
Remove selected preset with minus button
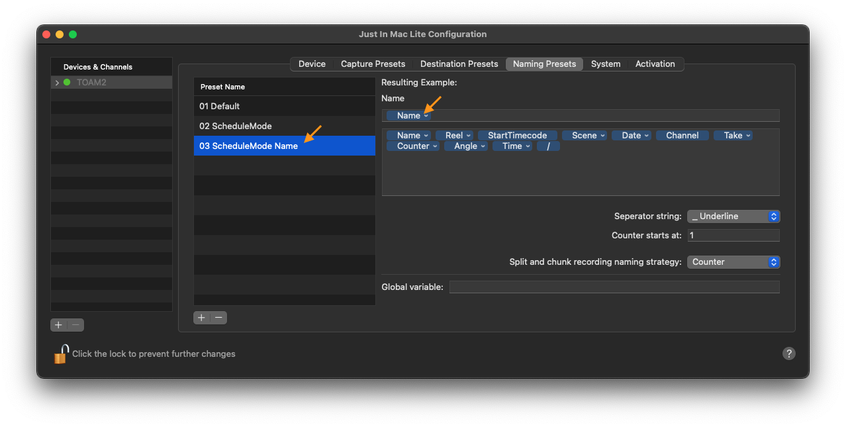tap(219, 318)
